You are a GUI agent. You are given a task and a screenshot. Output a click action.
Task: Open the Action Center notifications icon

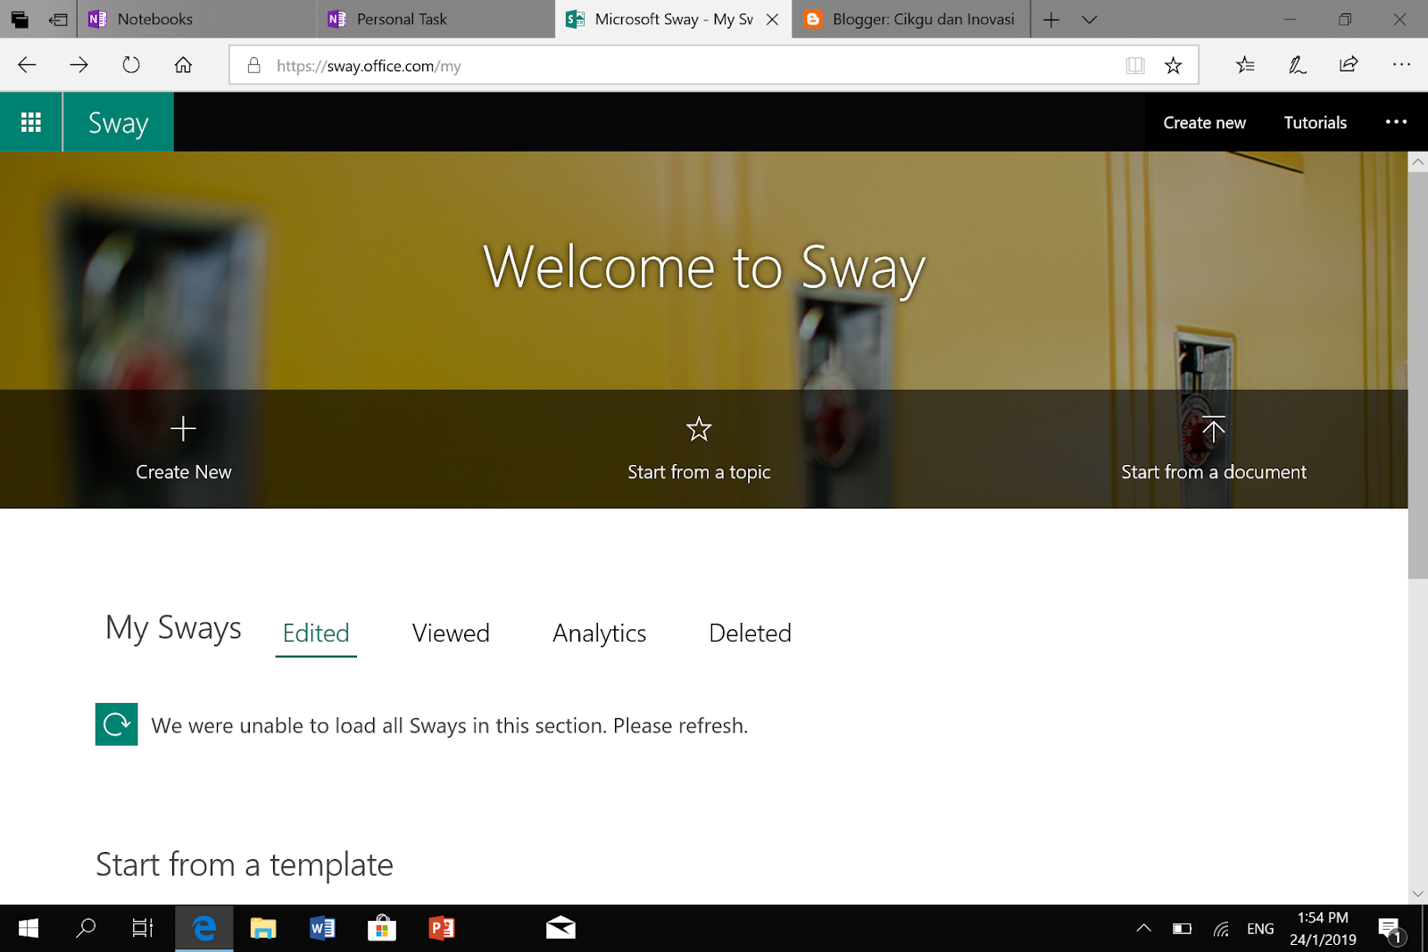click(x=1391, y=930)
